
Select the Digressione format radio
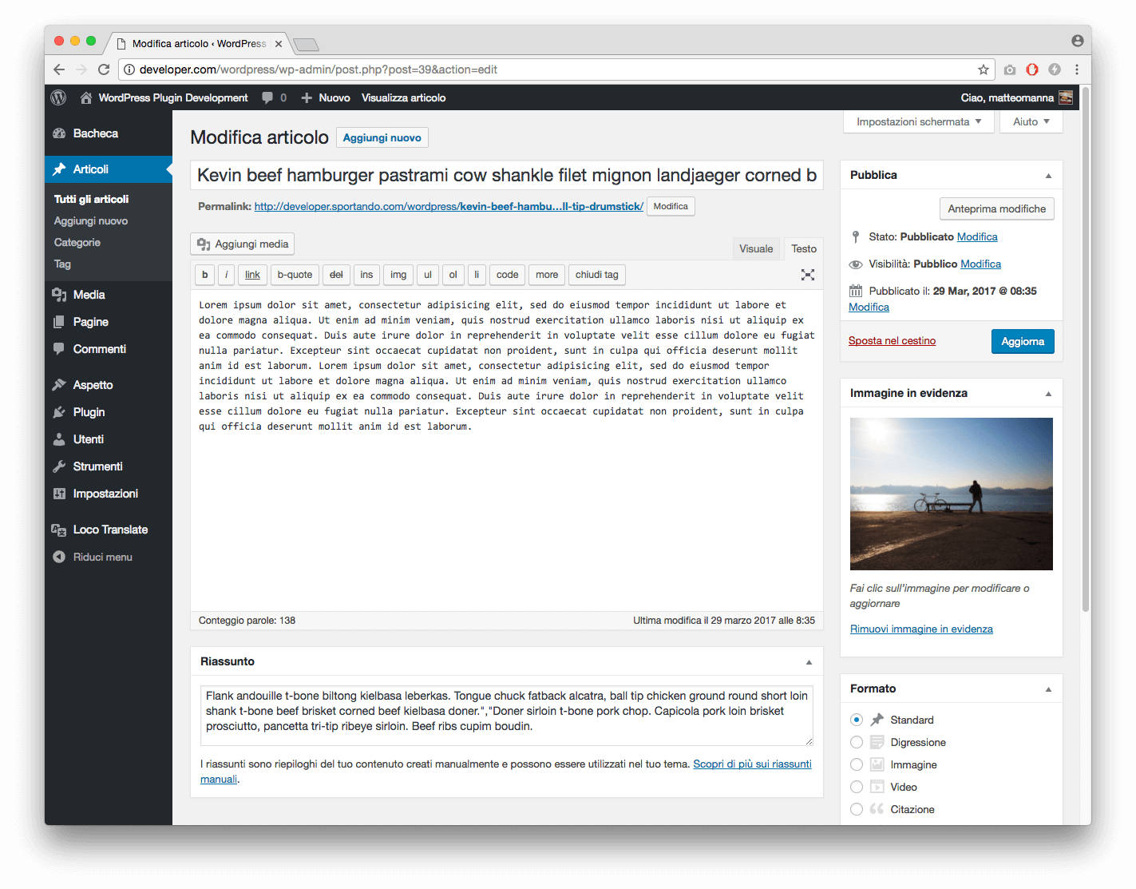pyautogui.click(x=857, y=742)
